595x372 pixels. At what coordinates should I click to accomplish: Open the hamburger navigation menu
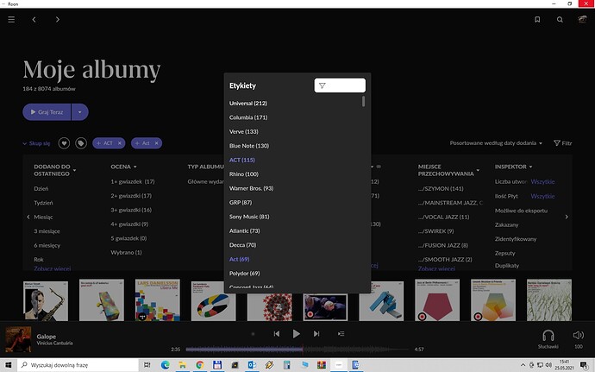[x=11, y=19]
